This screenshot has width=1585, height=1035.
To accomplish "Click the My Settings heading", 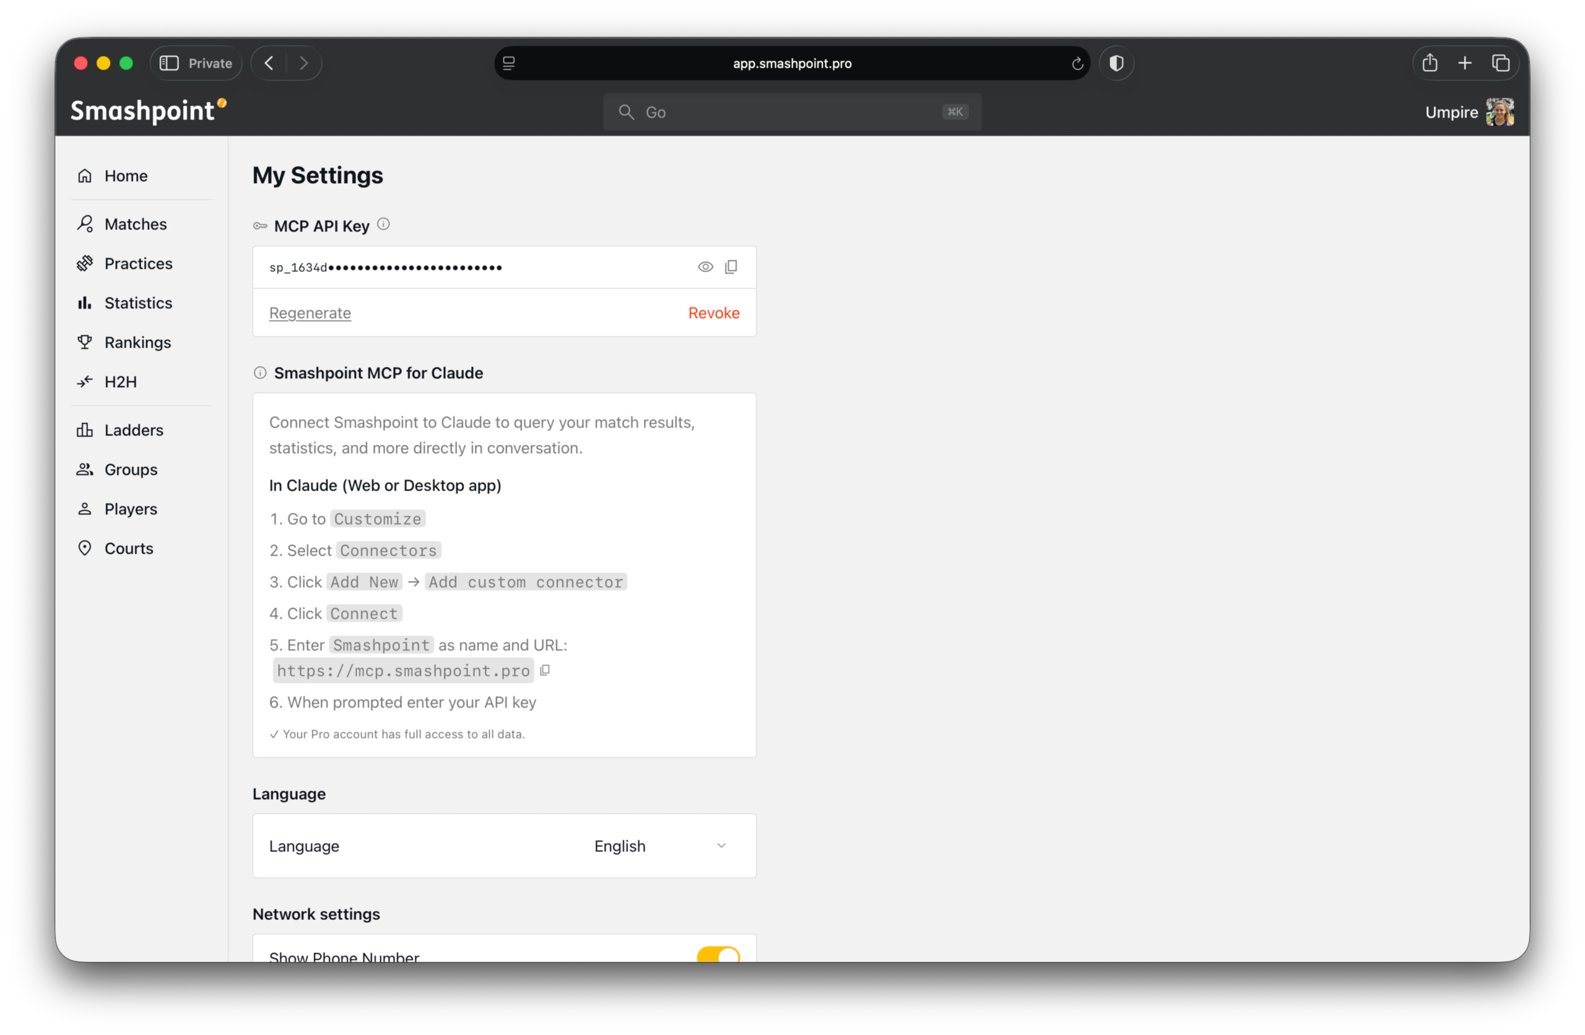I will tap(318, 175).
